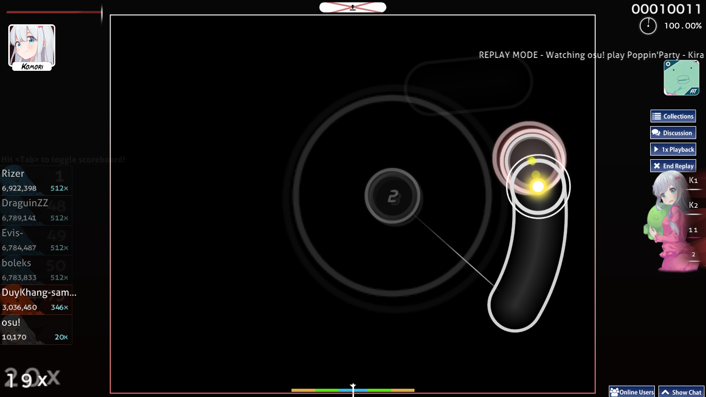Click the upload indicator at top
The width and height of the screenshot is (706, 397).
353,7
